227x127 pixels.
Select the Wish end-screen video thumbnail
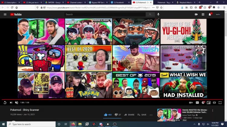136,58
